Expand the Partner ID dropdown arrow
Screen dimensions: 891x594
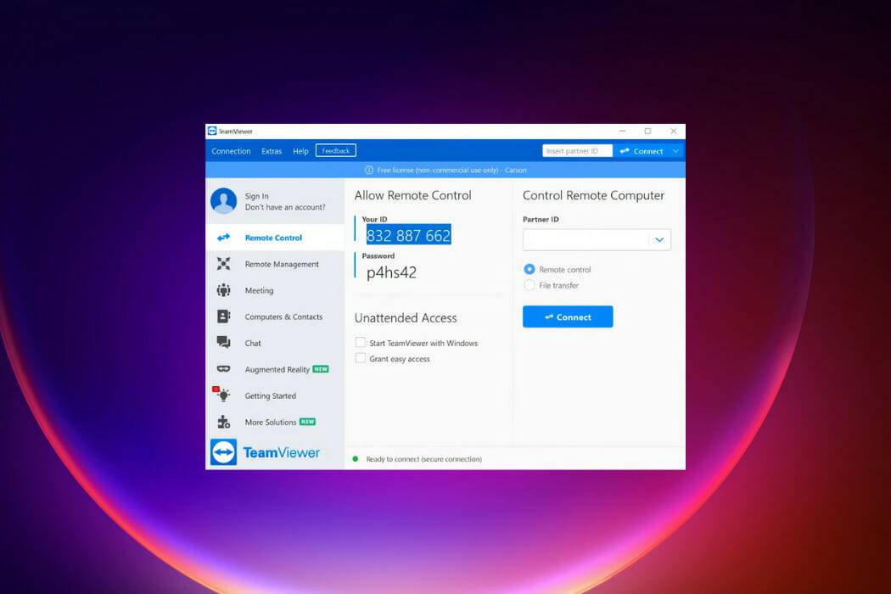(x=659, y=240)
